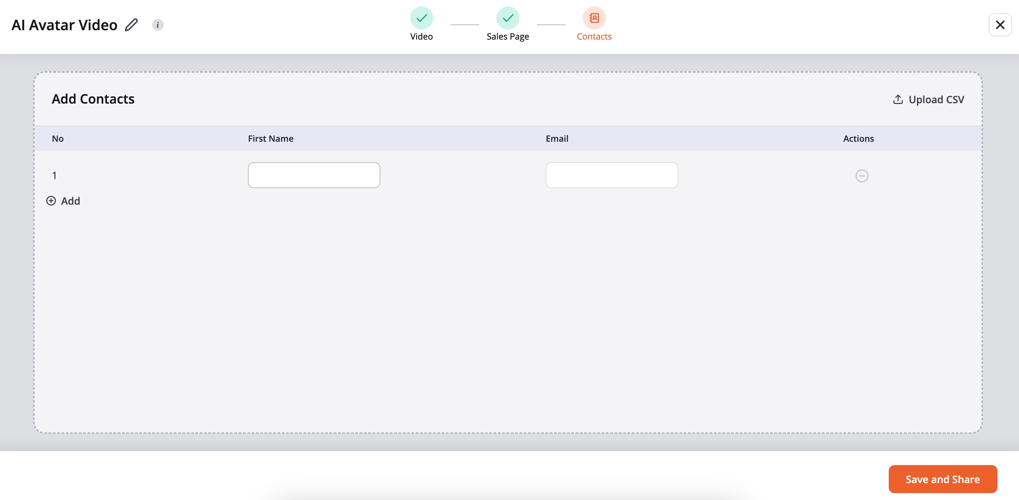The height and width of the screenshot is (500, 1019).
Task: Click the Upload CSV link text
Action: coord(936,99)
